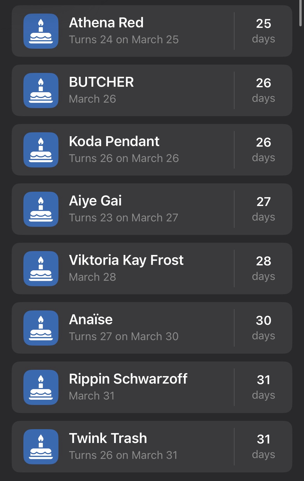Tap the 28 days counter for Viktoria

(263, 268)
